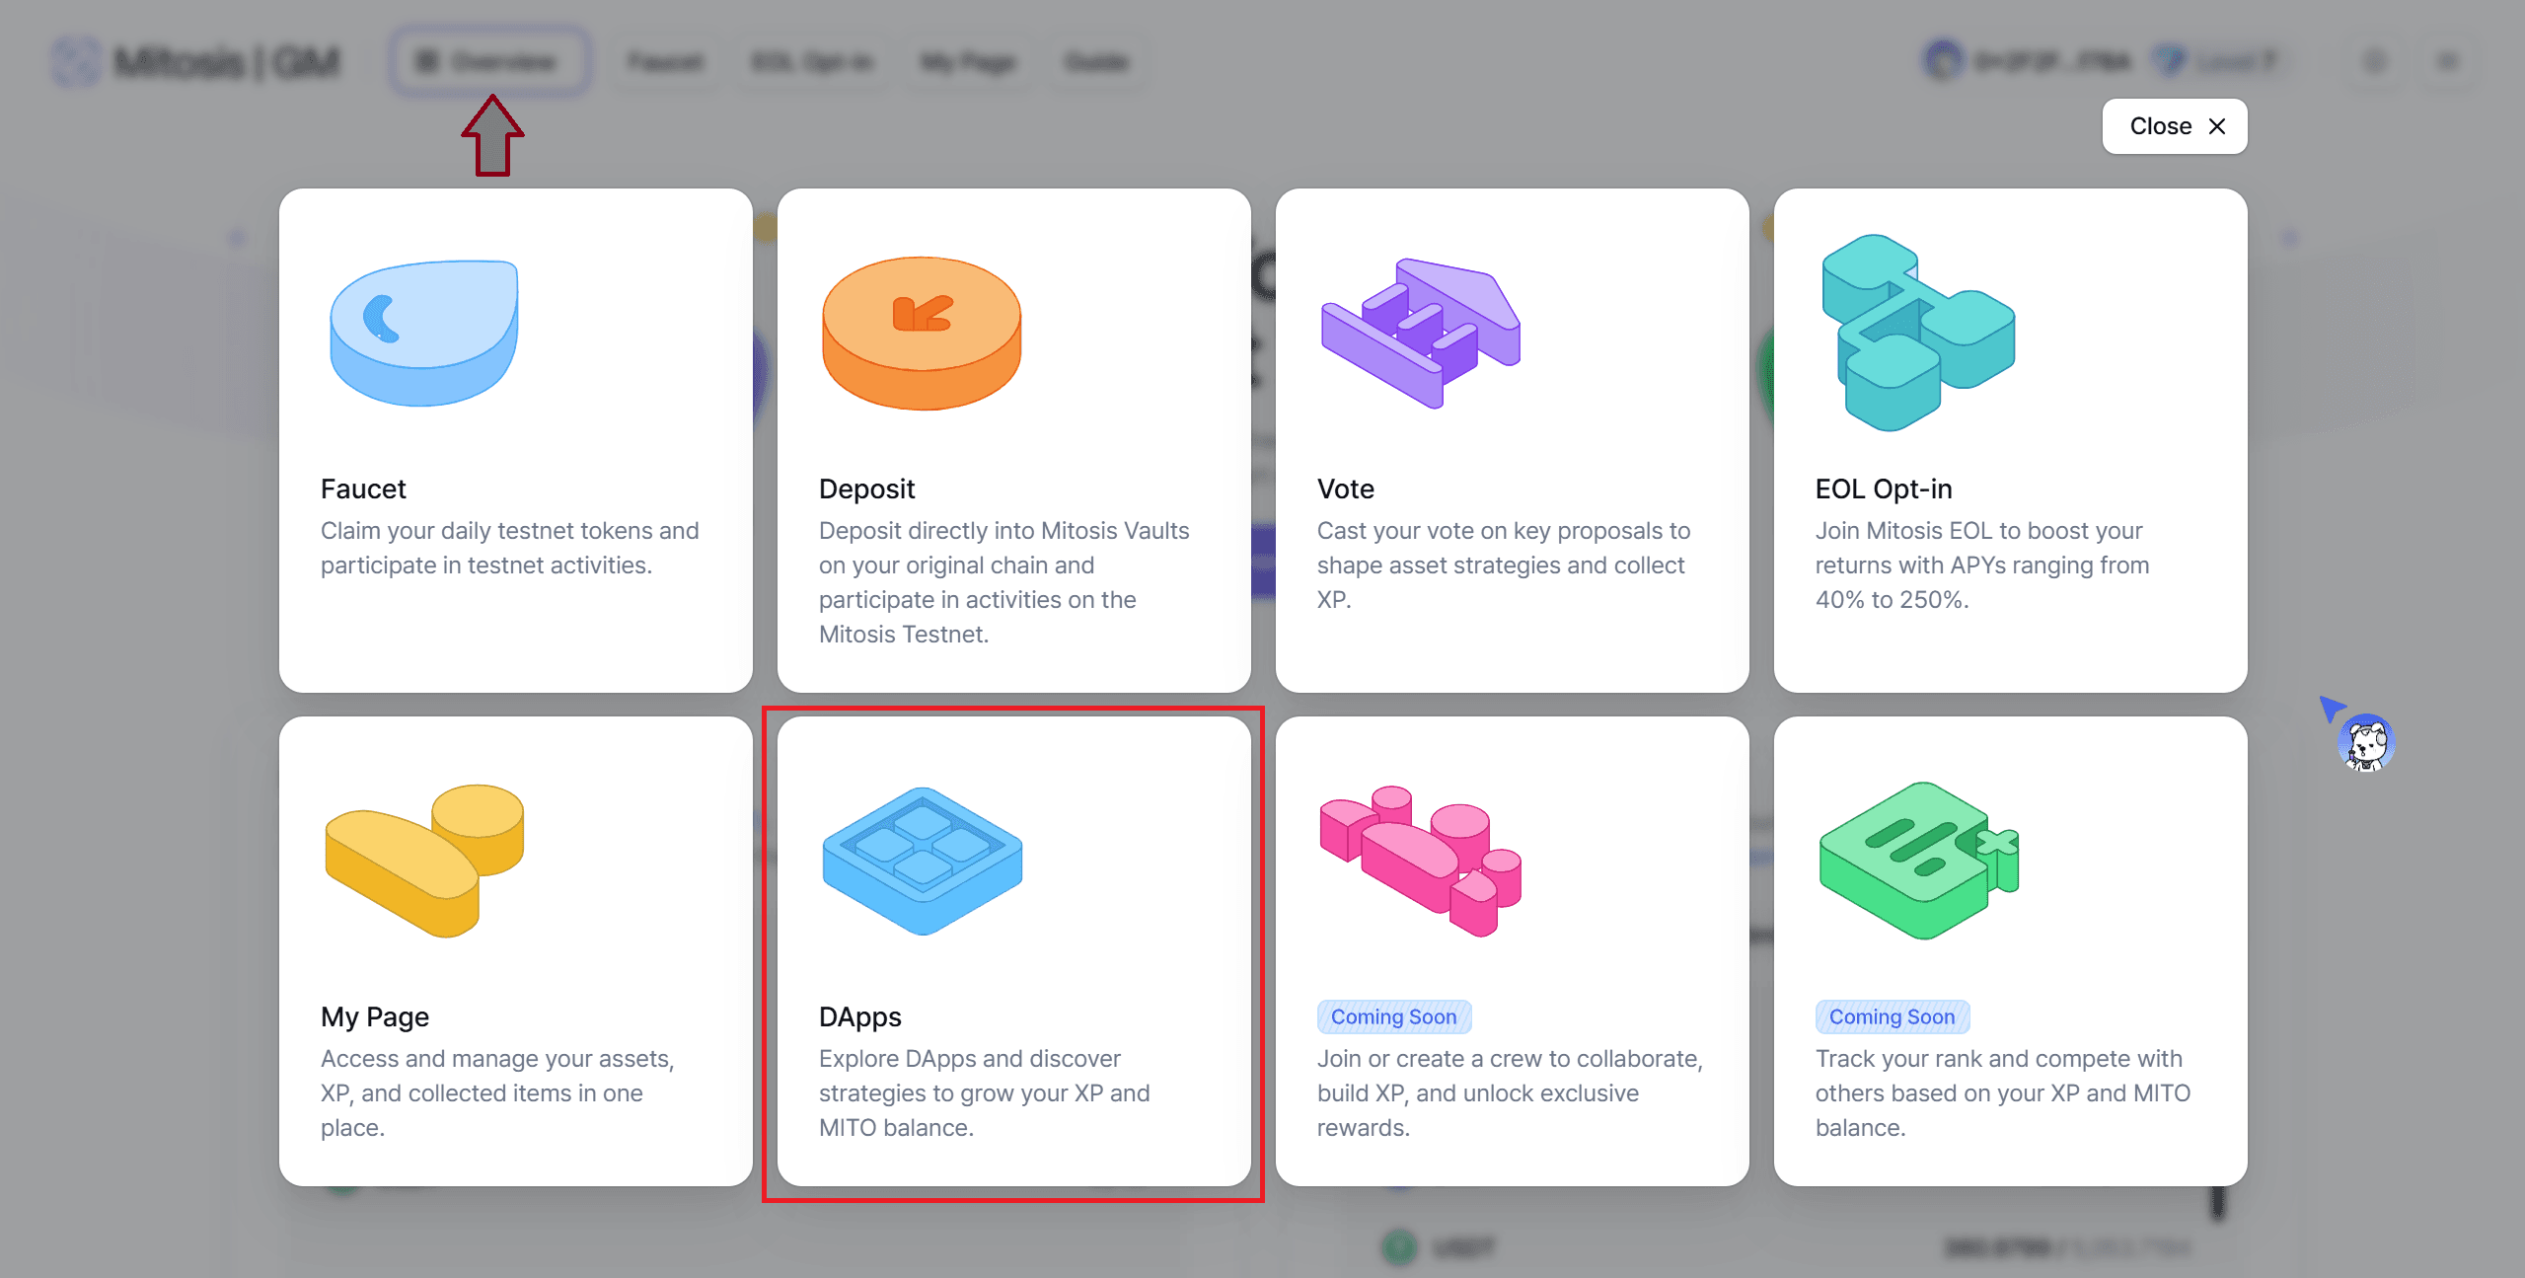Click the orange Deposit coin icon

point(922,333)
